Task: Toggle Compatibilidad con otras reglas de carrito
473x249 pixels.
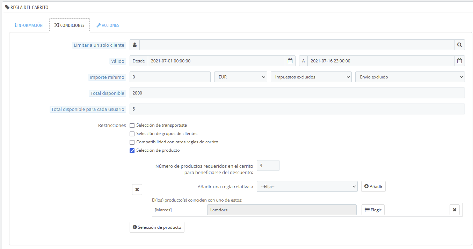Action: click(x=132, y=142)
